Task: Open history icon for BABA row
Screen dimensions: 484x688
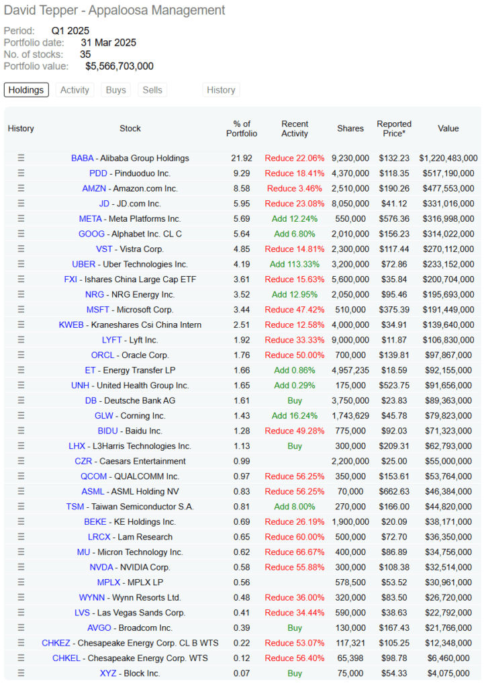Action: pyautogui.click(x=21, y=158)
